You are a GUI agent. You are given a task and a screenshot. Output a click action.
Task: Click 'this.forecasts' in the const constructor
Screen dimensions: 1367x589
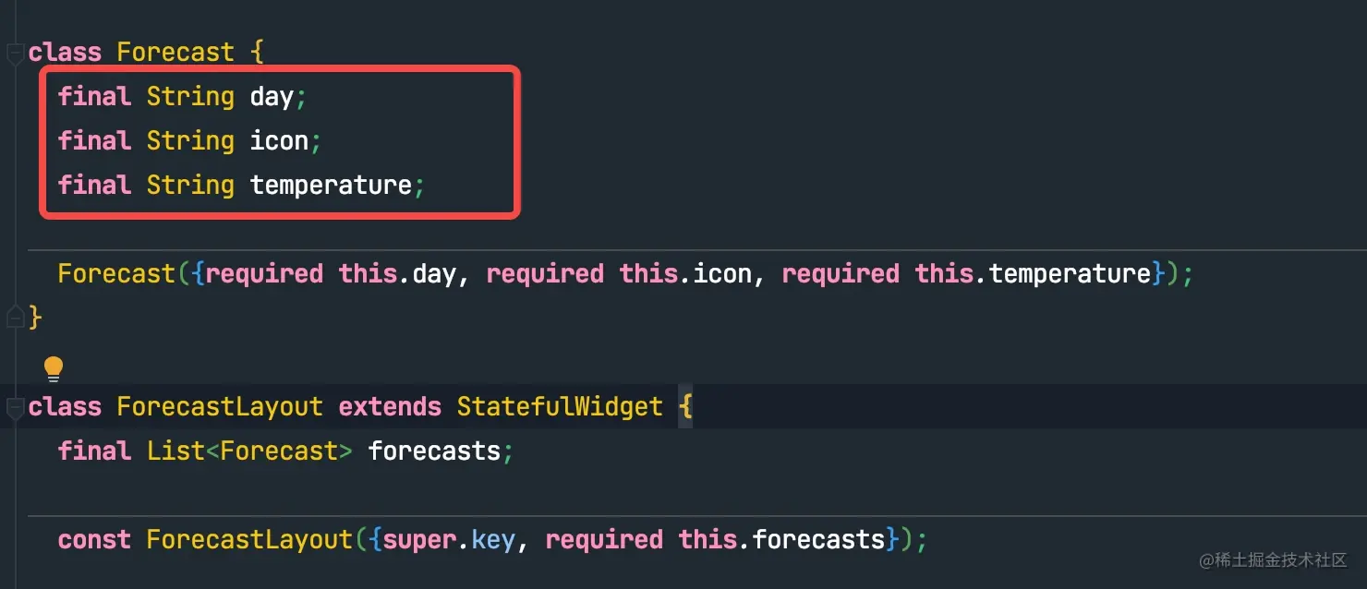coord(781,540)
